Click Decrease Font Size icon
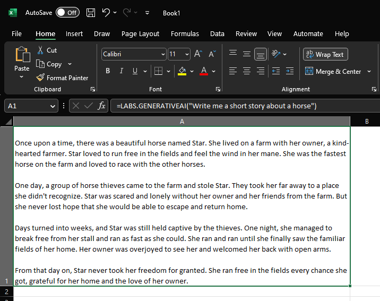Viewport: 380px width, 301px height. 212,54
